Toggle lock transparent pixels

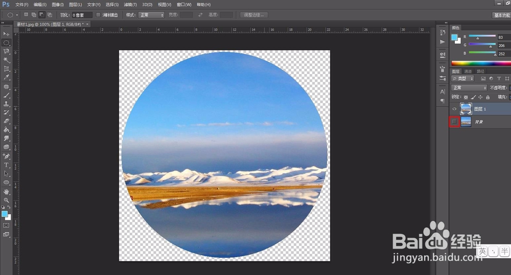click(466, 97)
